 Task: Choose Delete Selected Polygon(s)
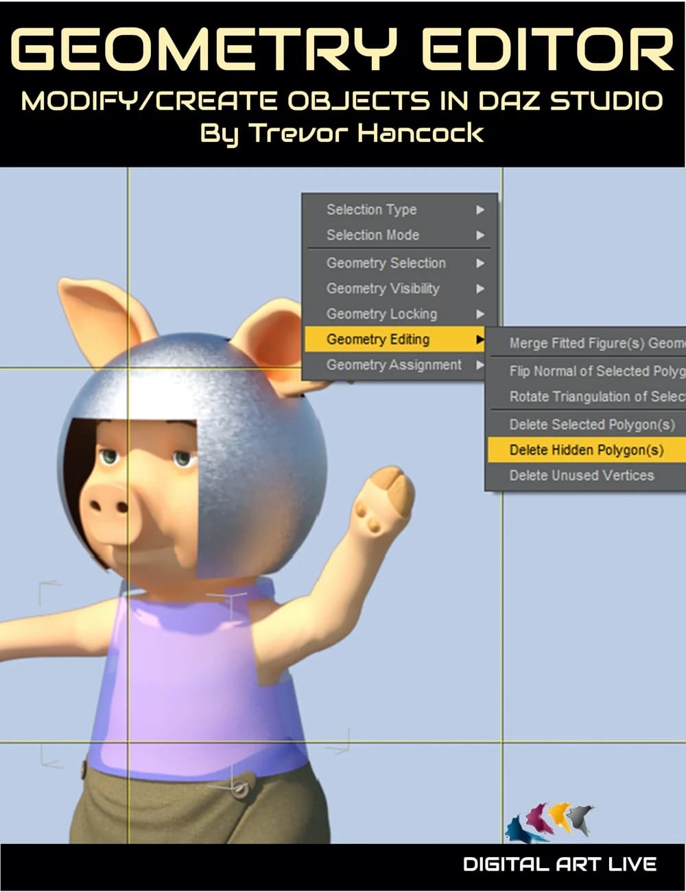(587, 425)
